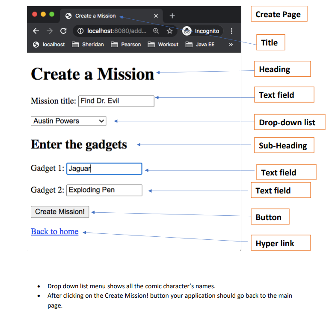Open a new tab with plus button
The height and width of the screenshot is (329, 332).
(x=172, y=16)
